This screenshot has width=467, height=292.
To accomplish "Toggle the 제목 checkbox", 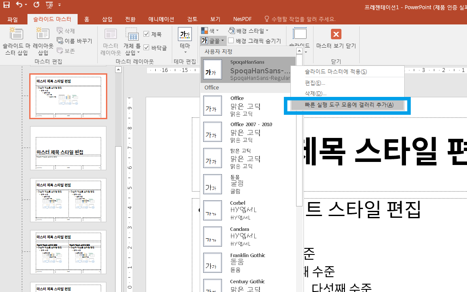I will click(x=146, y=34).
